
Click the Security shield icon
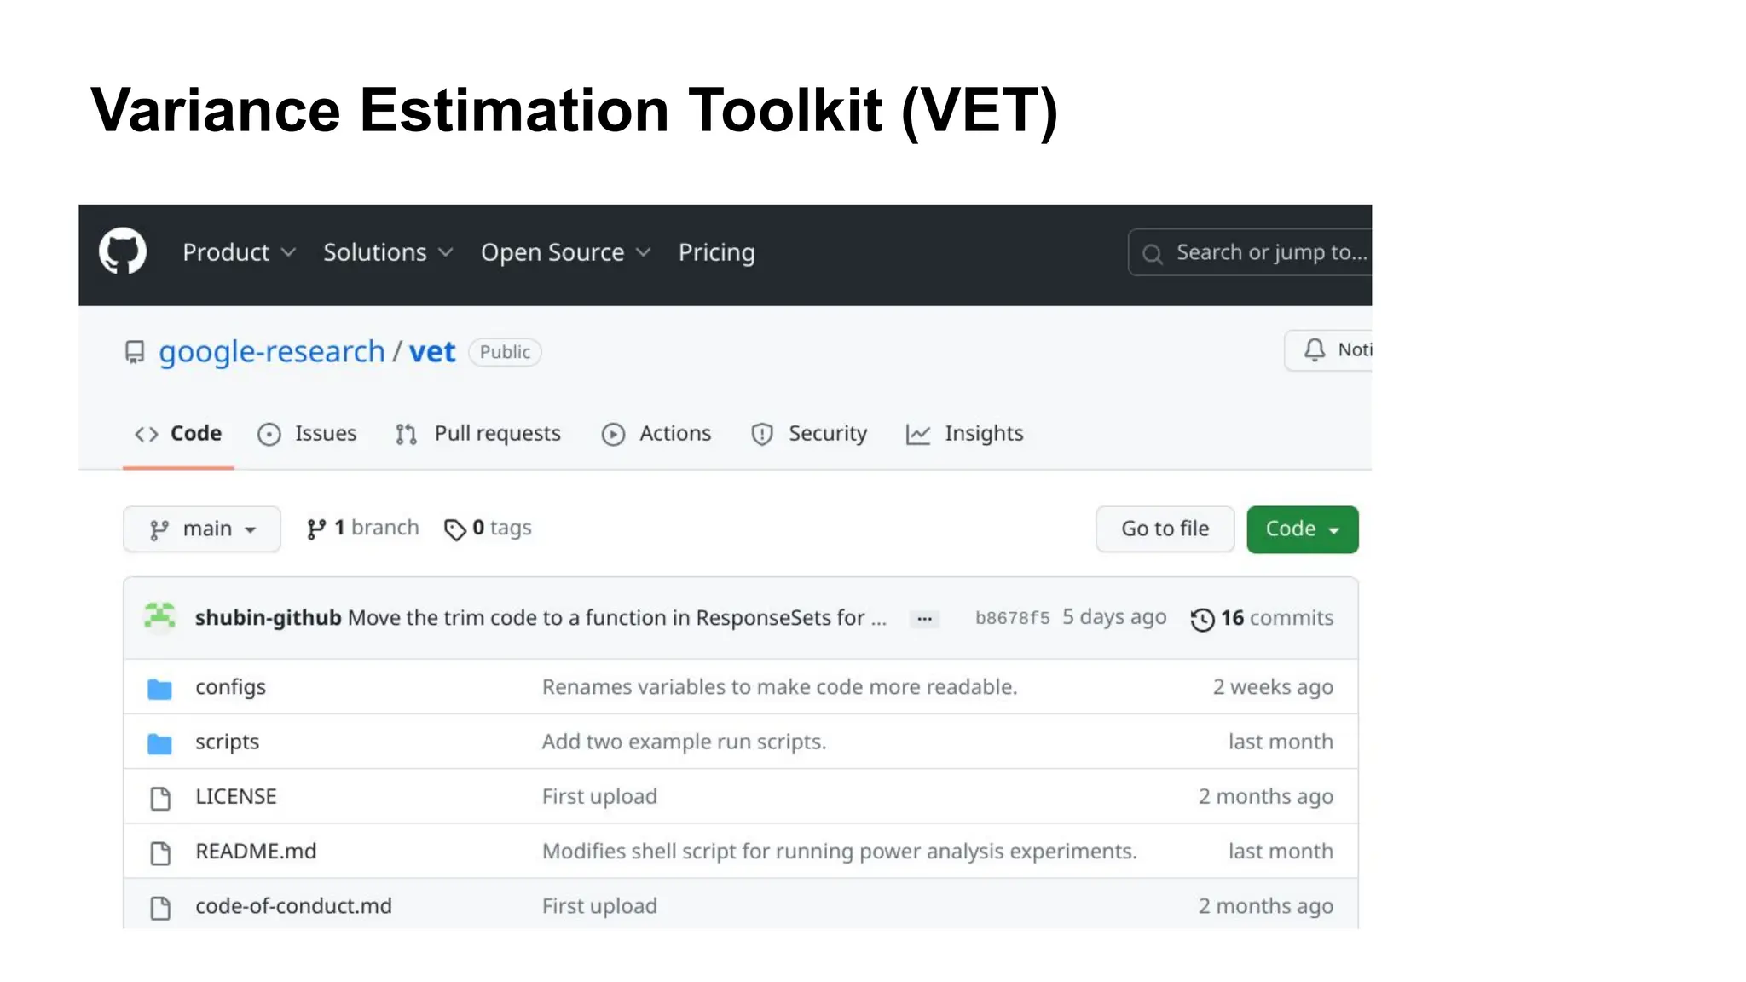(762, 435)
